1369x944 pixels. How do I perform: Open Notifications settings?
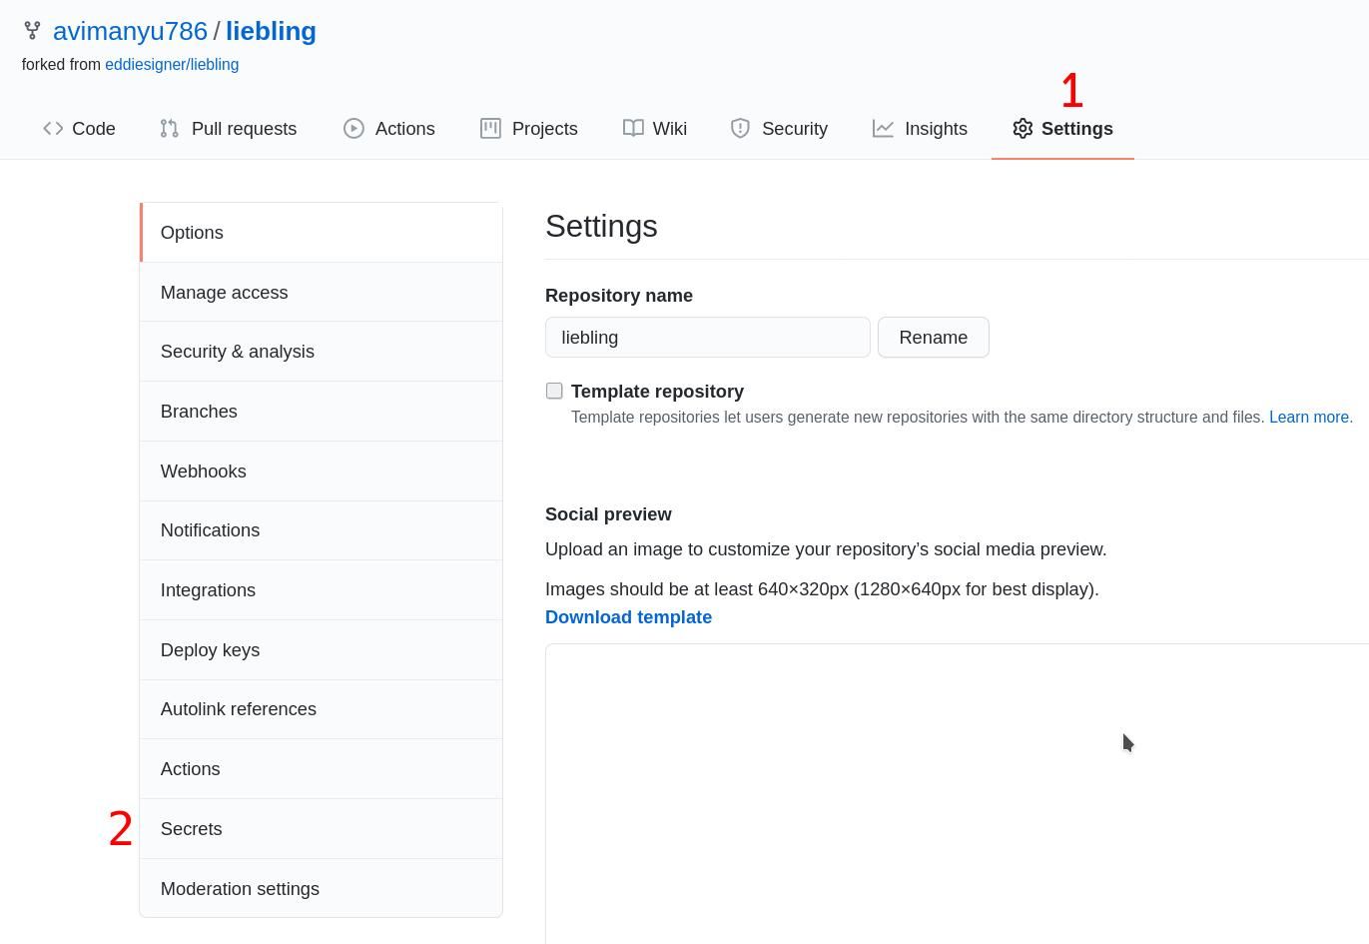point(321,530)
